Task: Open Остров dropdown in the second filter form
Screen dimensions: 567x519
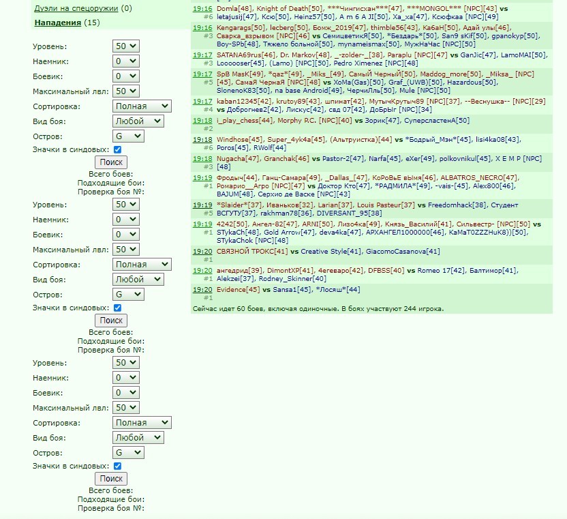Action: coord(128,294)
